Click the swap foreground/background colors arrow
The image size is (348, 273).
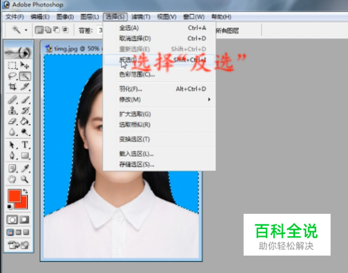(25, 192)
